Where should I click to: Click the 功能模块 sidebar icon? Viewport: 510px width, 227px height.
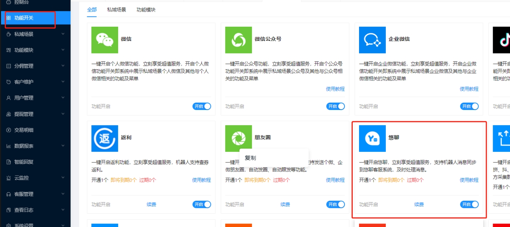point(9,50)
